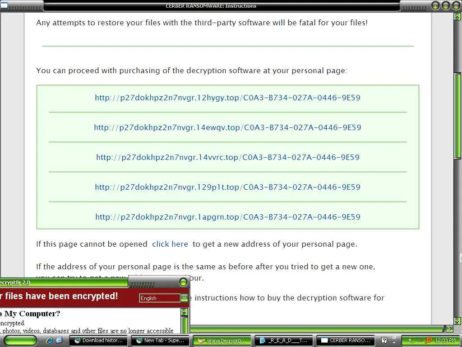Open the 14ewqv.top personal page link
This screenshot has height=347, width=462.
tap(227, 127)
